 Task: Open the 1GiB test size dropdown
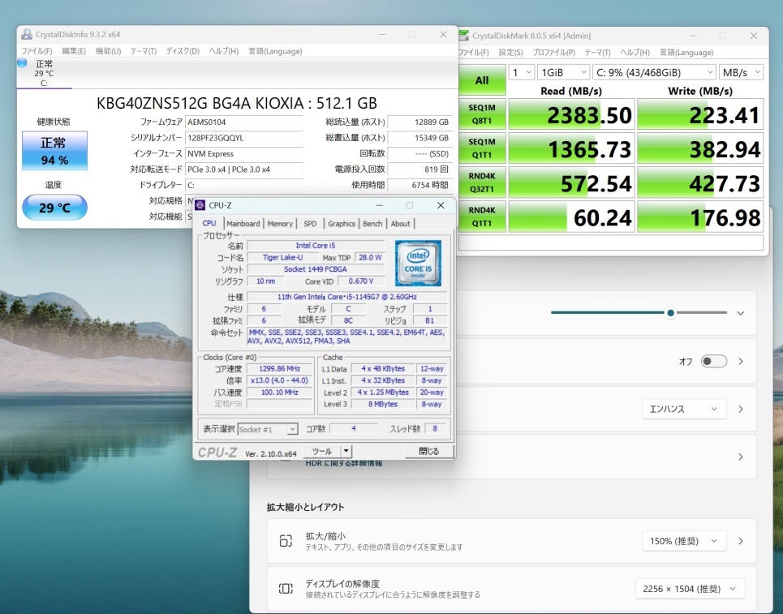(x=562, y=72)
